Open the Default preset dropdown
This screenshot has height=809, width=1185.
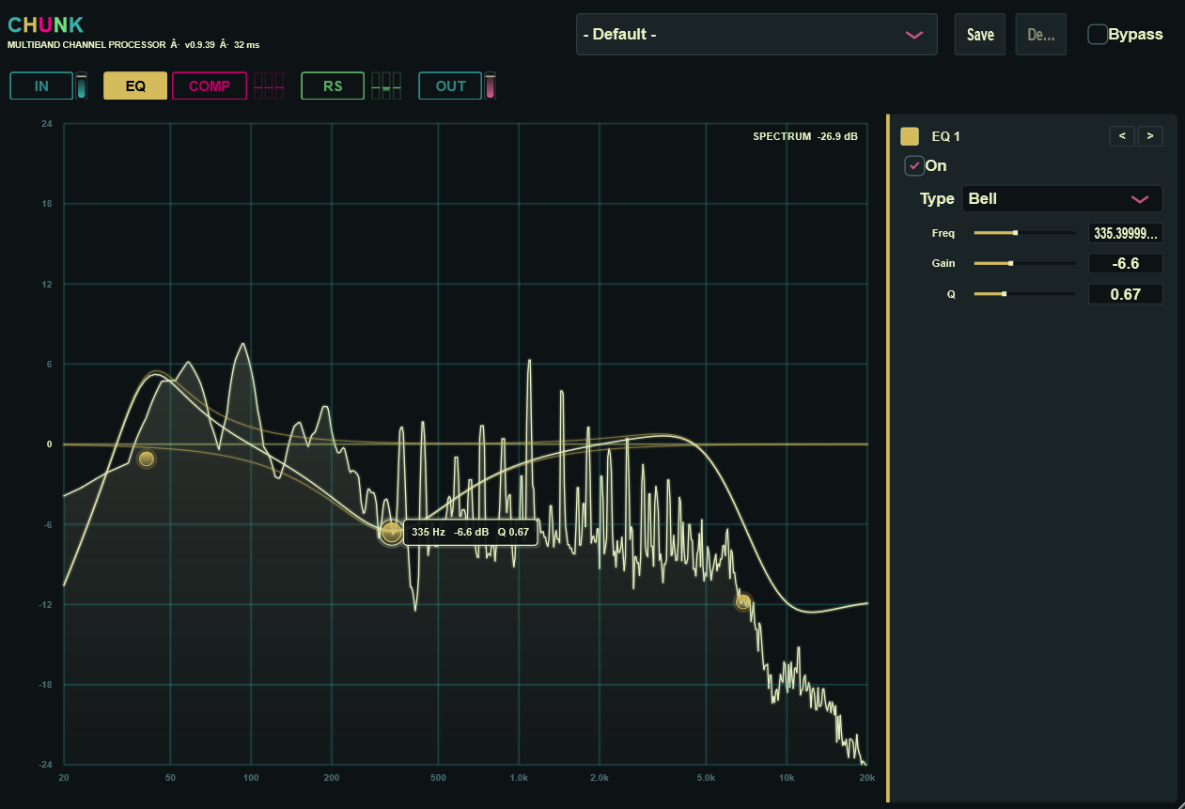(x=756, y=35)
